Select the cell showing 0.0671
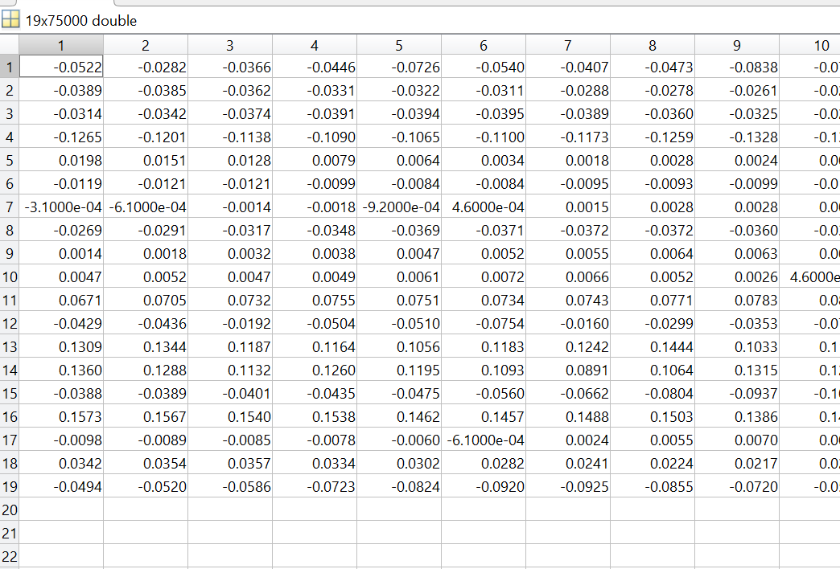 point(61,300)
